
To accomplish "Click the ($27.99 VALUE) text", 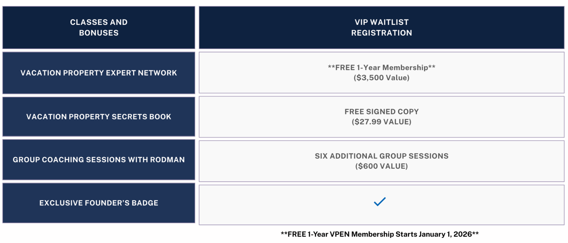I will (381, 122).
